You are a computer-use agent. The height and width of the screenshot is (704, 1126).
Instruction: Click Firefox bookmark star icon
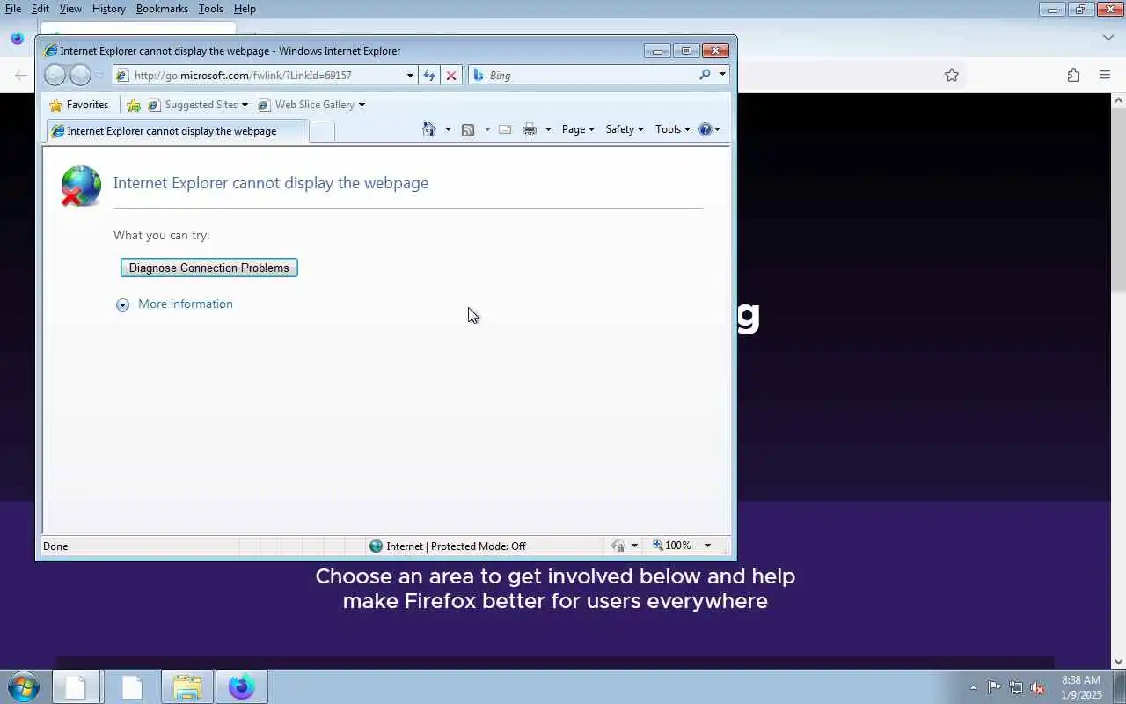(x=952, y=76)
